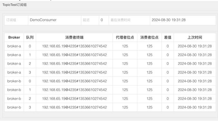
Task: Click the 差值 column header
Action: tap(167, 37)
